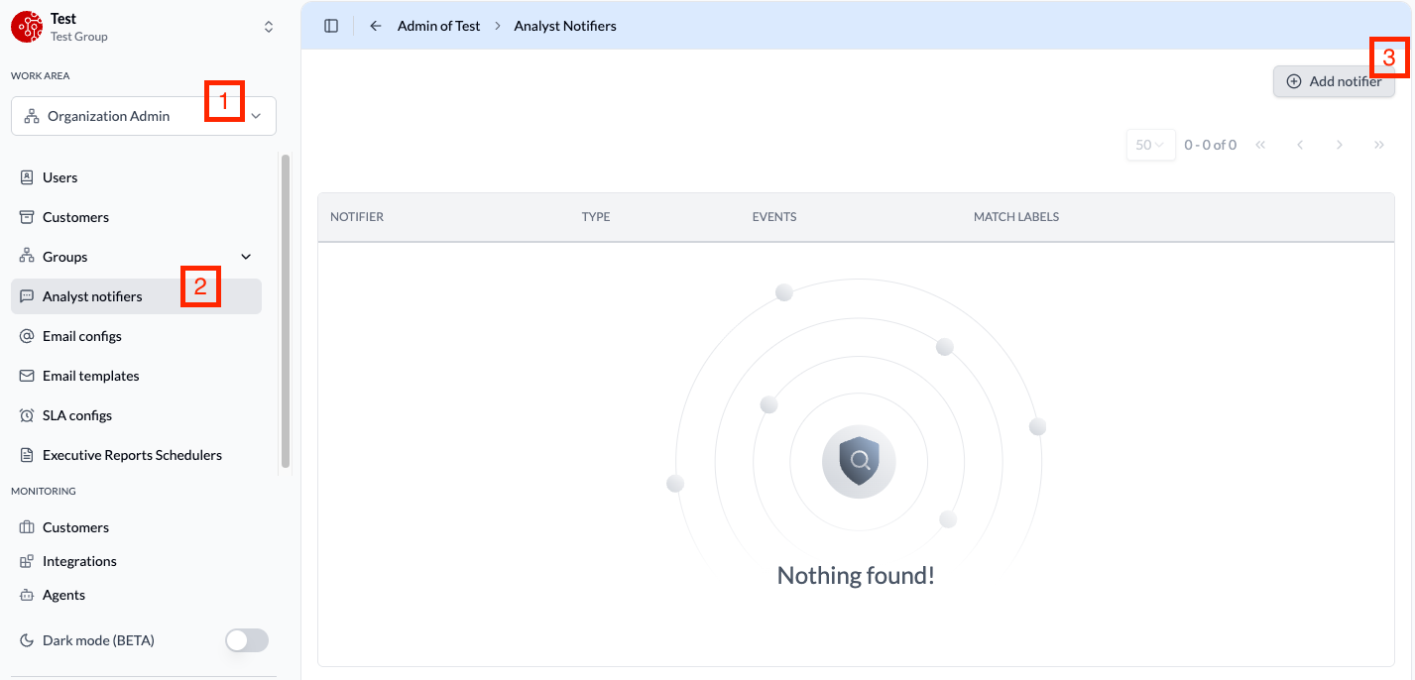Jump to last page with pagination arrows

[1379, 144]
